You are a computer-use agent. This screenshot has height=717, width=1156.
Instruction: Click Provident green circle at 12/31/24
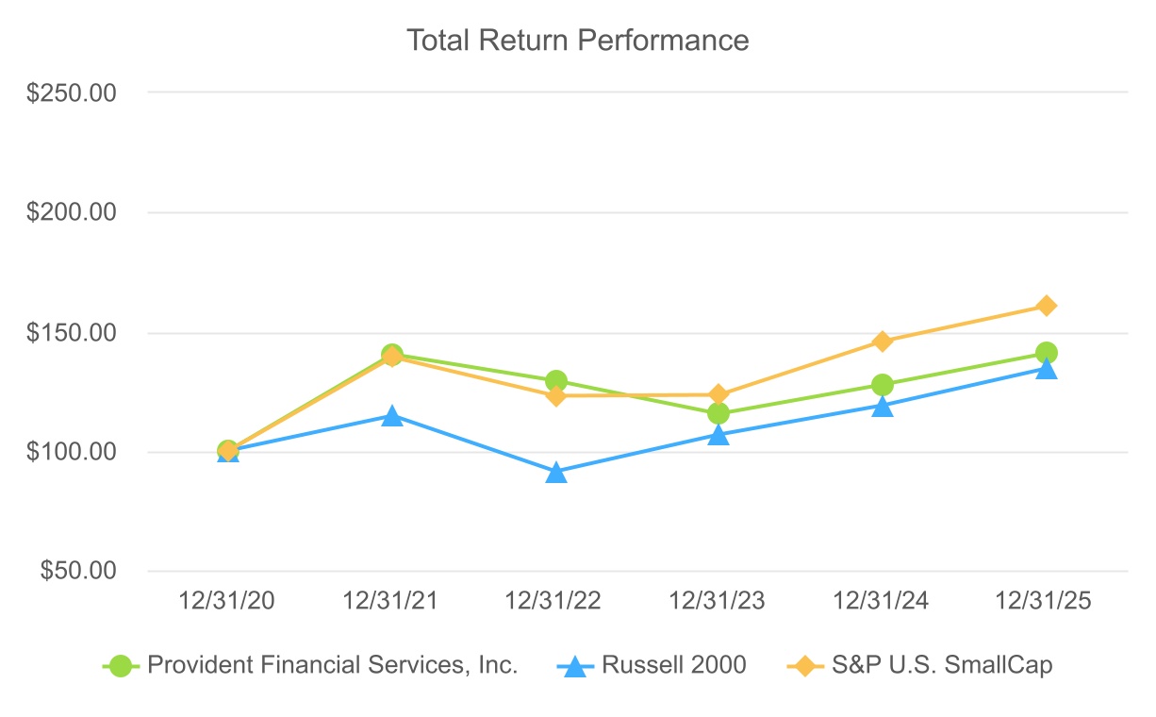pyautogui.click(x=883, y=385)
